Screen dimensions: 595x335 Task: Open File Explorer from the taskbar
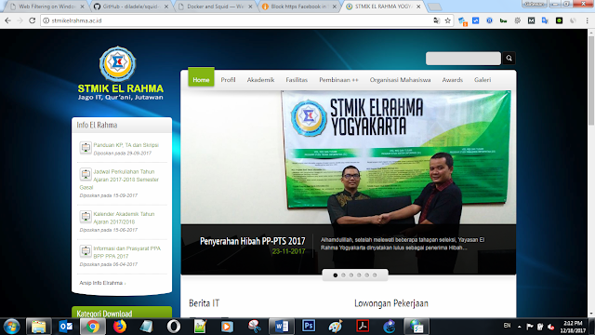click(x=38, y=327)
